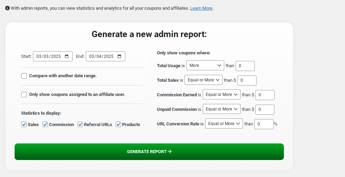Focus the Total Sales amount field
The height and width of the screenshot is (177, 345).
247,80
